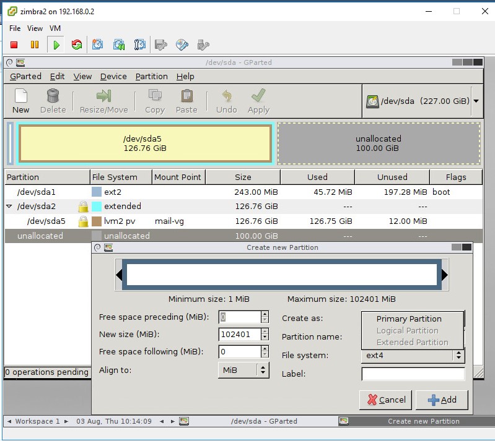Click the Add button in dialog
Image resolution: width=495 pixels, height=441 pixels.
[442, 400]
